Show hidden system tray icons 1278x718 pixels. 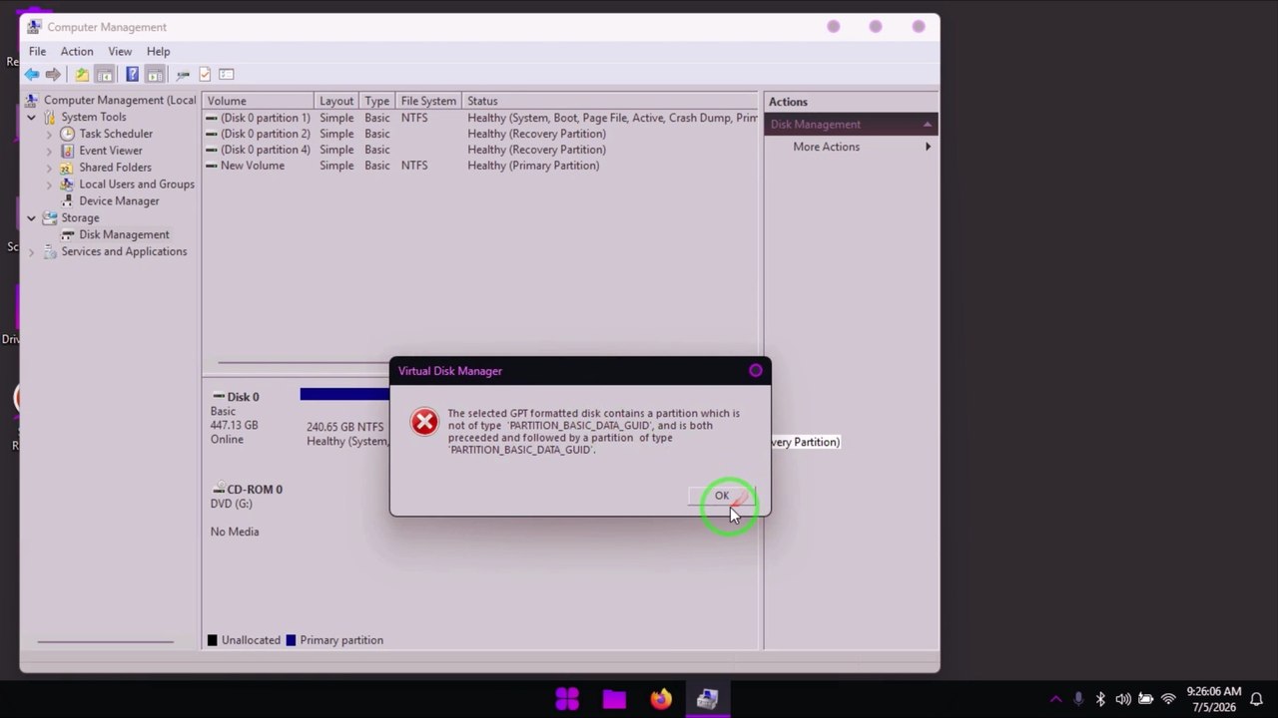click(x=1055, y=699)
